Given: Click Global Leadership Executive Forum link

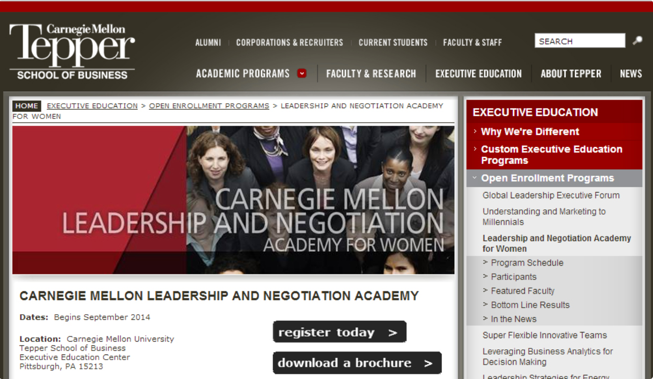Looking at the screenshot, I should click(x=551, y=196).
